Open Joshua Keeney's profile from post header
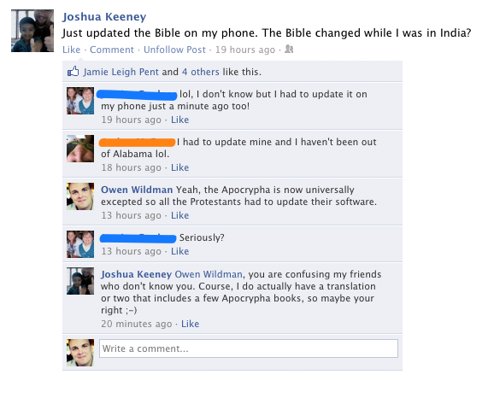 pos(104,16)
